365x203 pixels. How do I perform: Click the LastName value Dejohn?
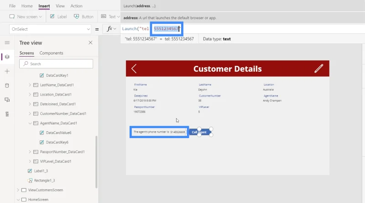click(203, 90)
